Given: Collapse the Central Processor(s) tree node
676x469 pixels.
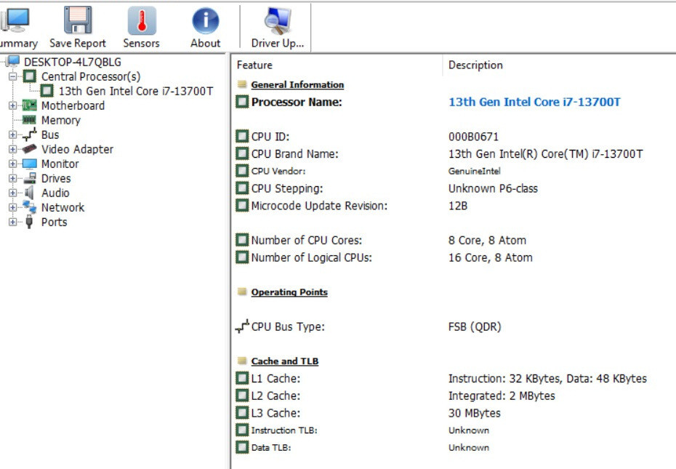Looking at the screenshot, I should (x=13, y=76).
